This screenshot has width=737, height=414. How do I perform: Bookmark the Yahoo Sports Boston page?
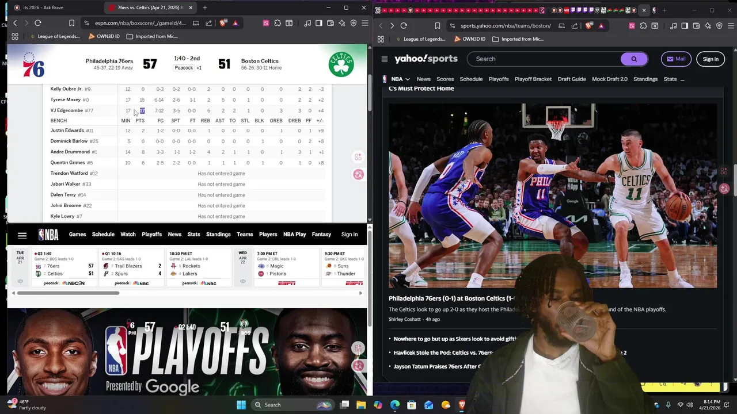point(438,26)
